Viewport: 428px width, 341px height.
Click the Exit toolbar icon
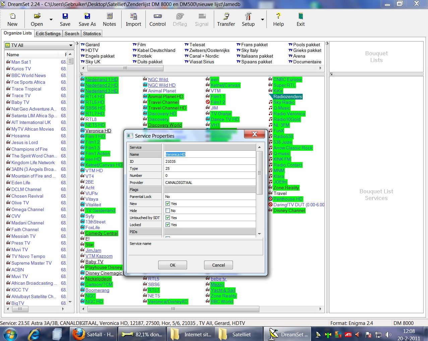(301, 20)
